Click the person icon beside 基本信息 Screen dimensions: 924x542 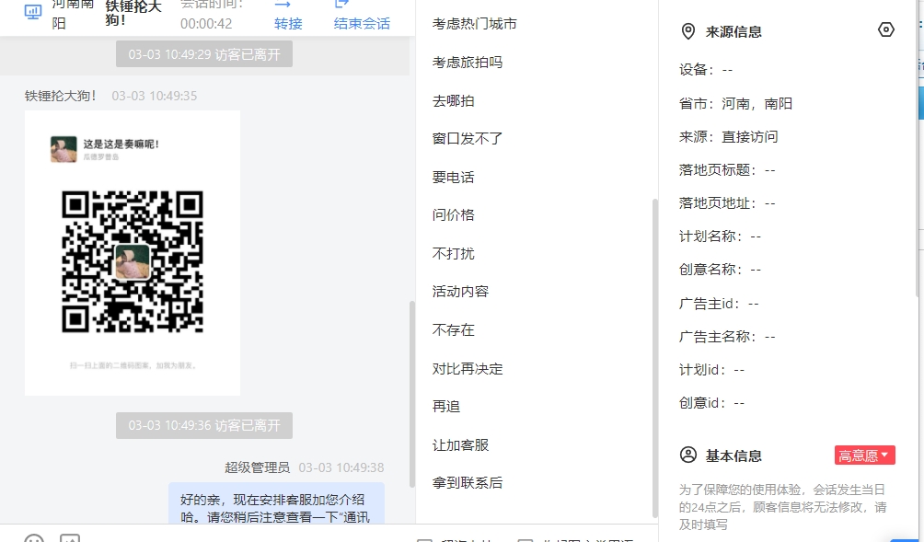coord(687,455)
